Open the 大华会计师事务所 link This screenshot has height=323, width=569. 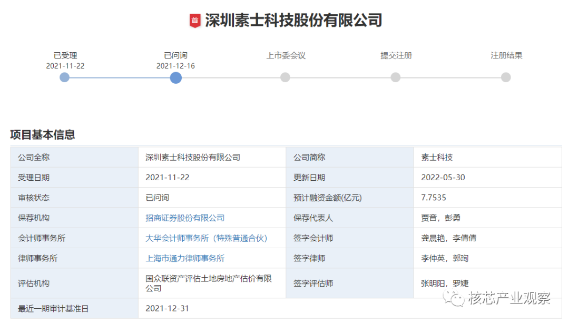click(207, 239)
